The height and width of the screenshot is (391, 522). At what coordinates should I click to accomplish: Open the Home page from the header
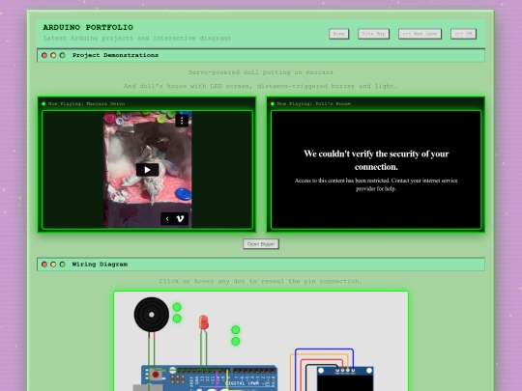click(x=339, y=34)
